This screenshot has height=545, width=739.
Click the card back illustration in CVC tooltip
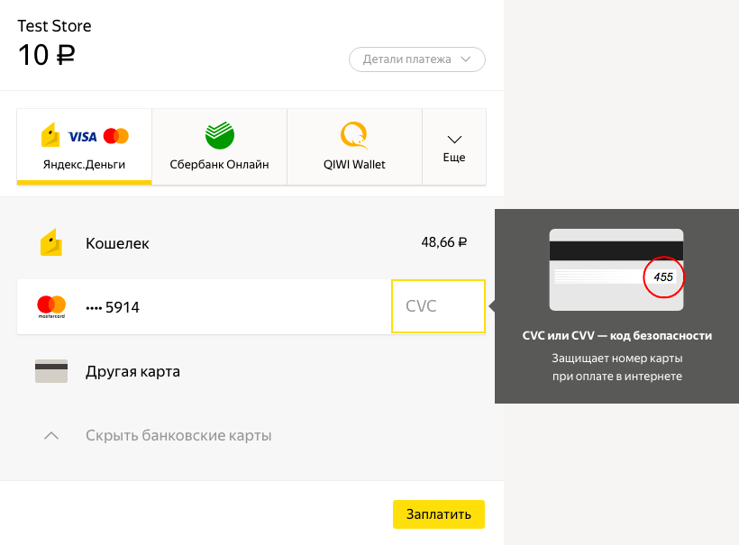click(616, 269)
